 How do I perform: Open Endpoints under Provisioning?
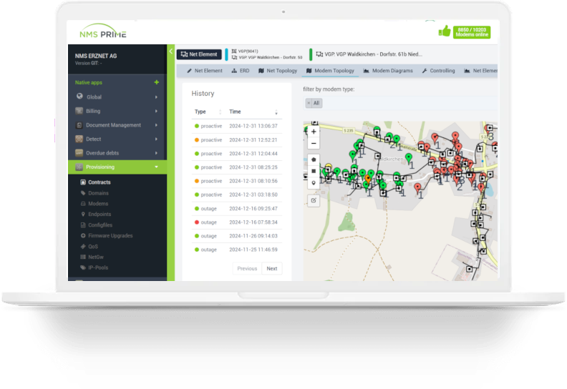[x=96, y=215]
